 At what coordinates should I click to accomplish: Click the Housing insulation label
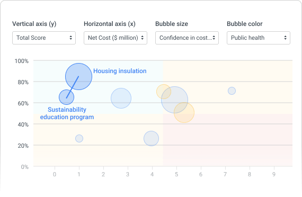click(x=120, y=71)
